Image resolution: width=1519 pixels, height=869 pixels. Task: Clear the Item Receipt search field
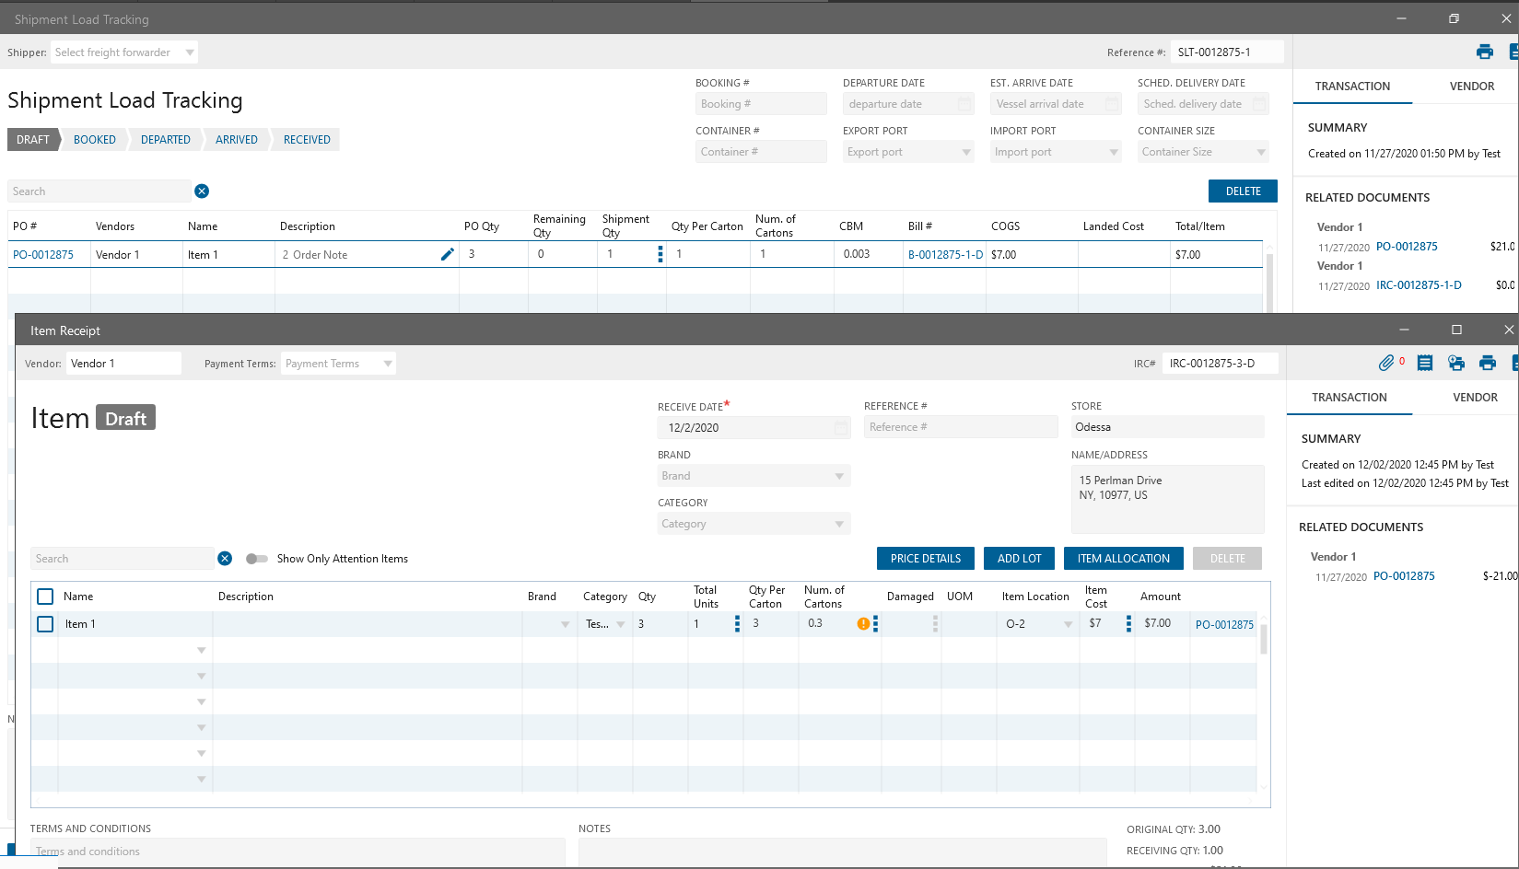pos(225,559)
